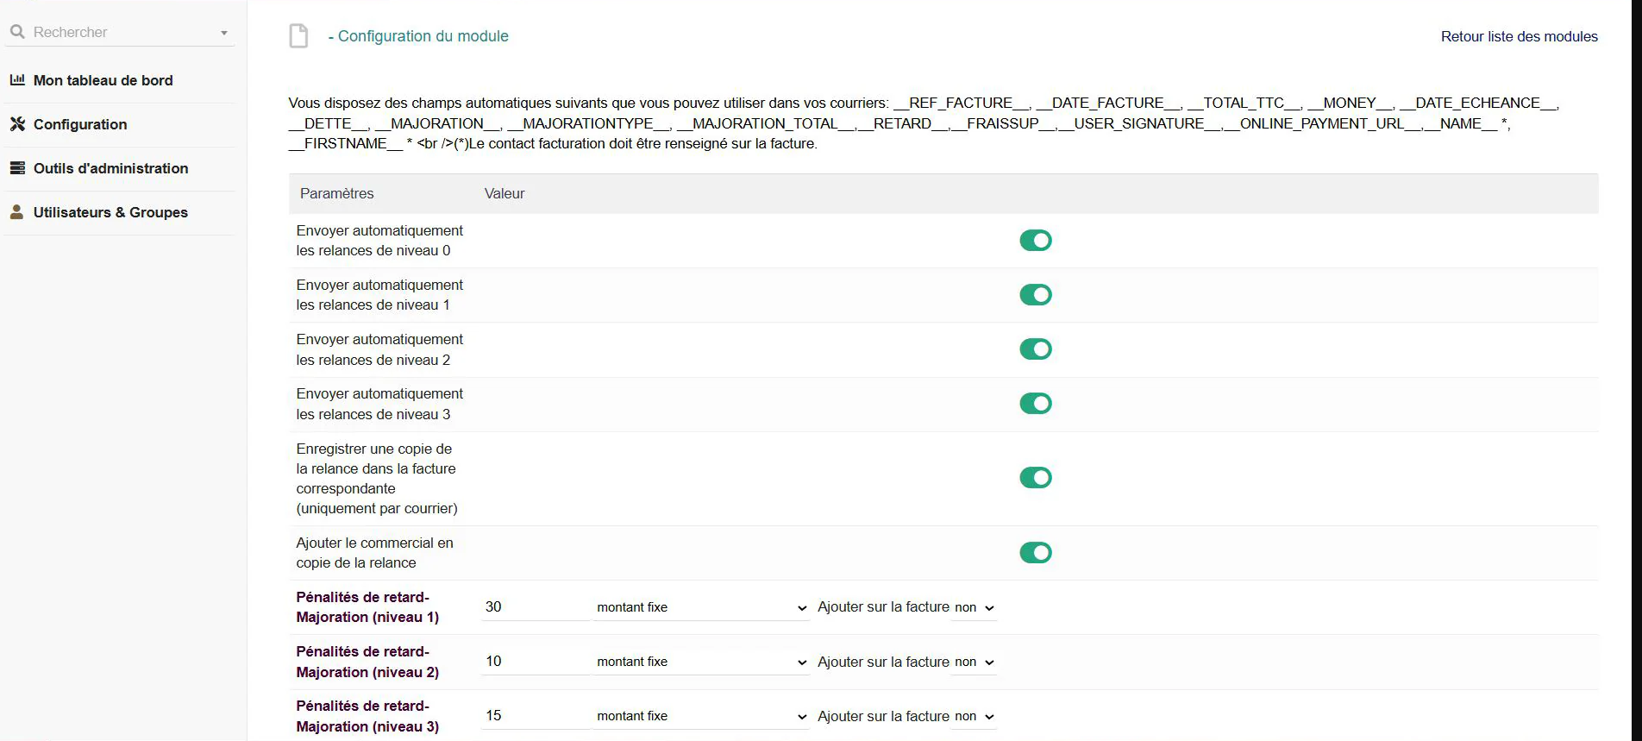Toggle saving reminder copy in invoice

tap(1035, 478)
